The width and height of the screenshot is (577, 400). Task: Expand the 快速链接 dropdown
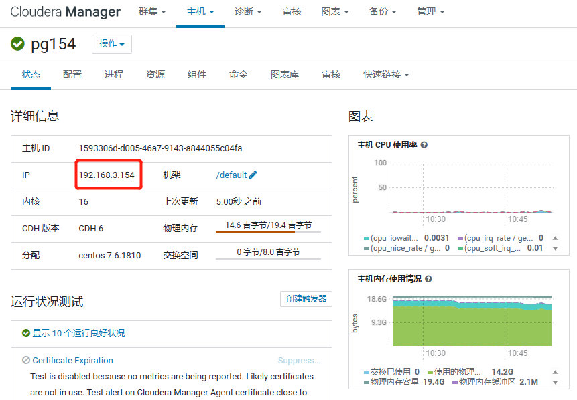click(x=386, y=74)
